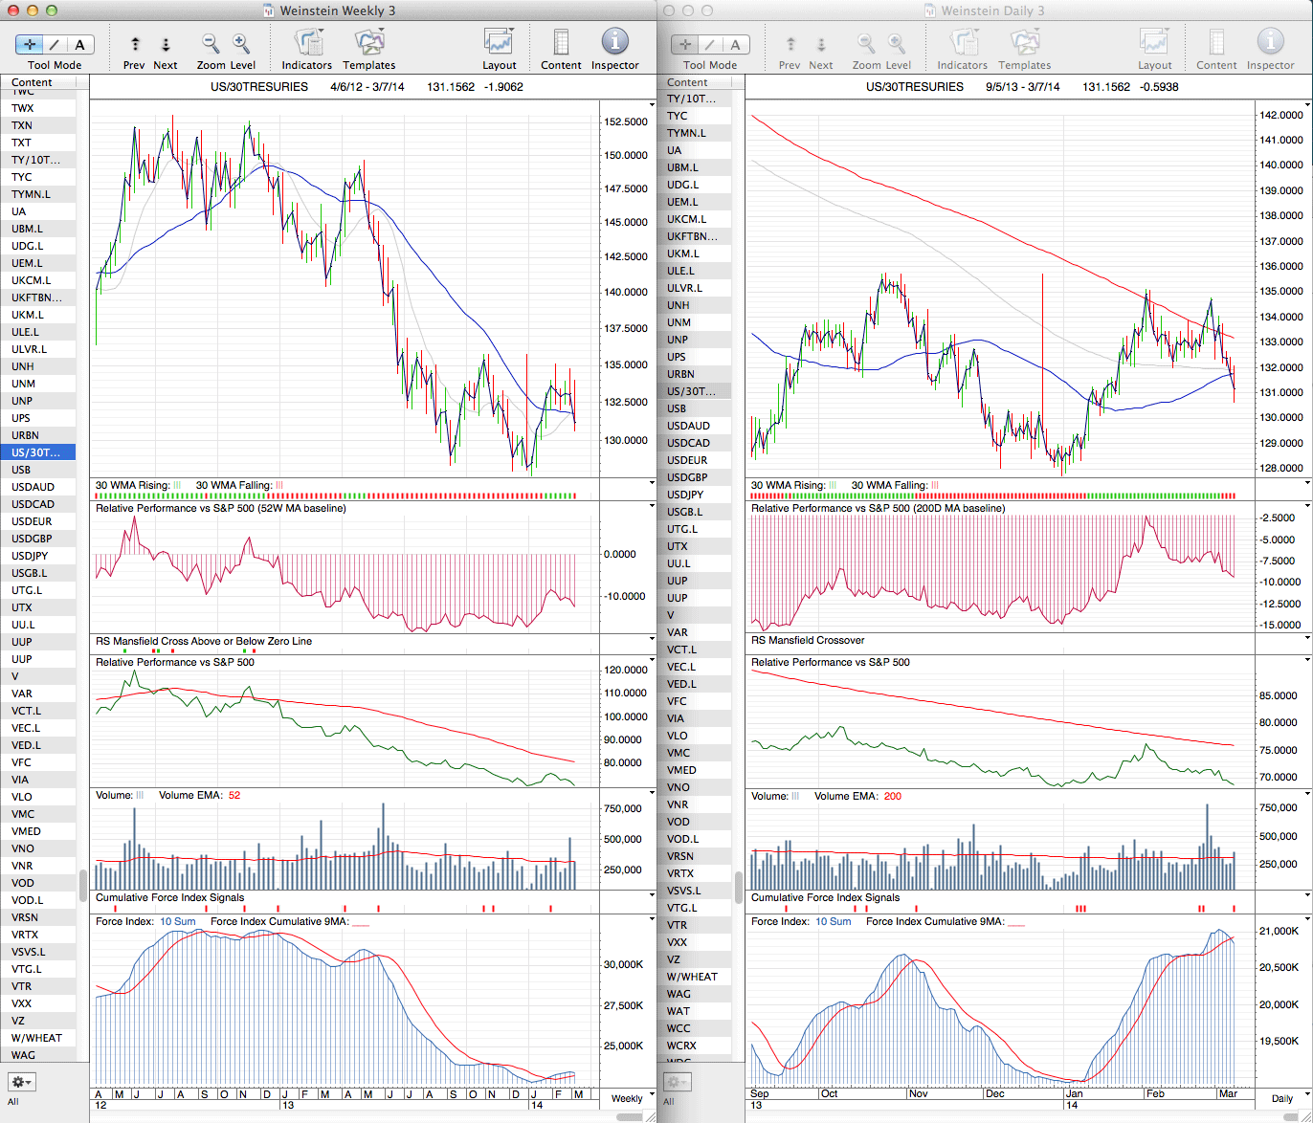The width and height of the screenshot is (1313, 1123).
Task: Open Layout options in Weekly toolbar
Action: 499,43
